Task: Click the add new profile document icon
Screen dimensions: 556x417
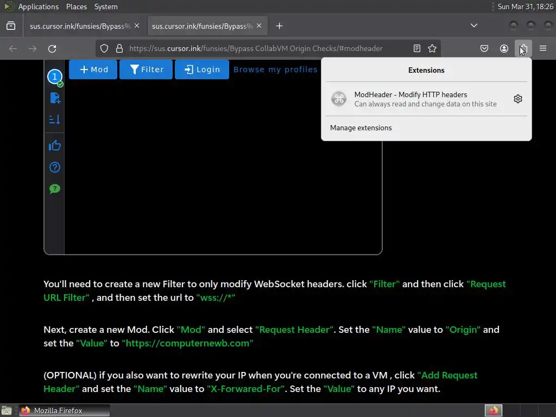Action: click(x=55, y=98)
